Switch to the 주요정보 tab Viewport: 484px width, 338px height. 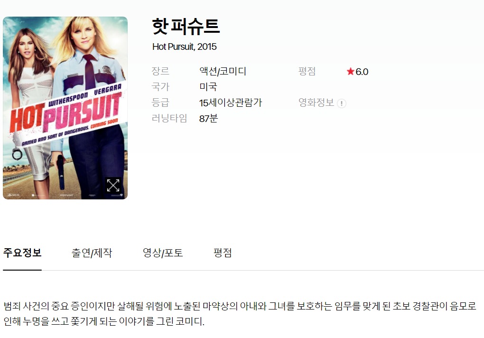pyautogui.click(x=22, y=253)
